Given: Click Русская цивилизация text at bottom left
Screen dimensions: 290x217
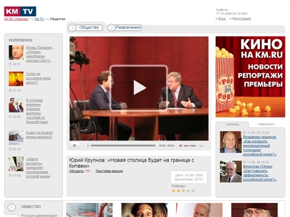Looking at the screenshot, I should (x=39, y=215).
